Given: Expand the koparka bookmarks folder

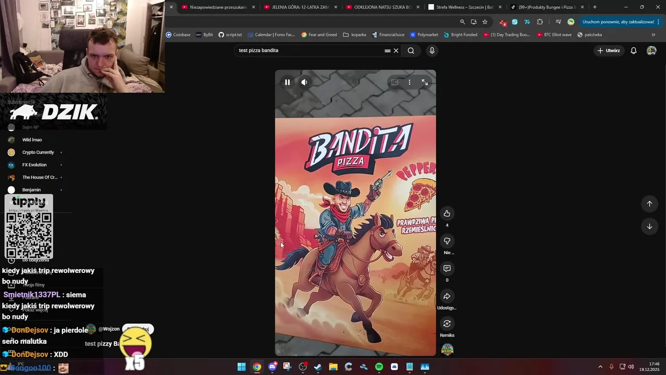Looking at the screenshot, I should coord(354,35).
